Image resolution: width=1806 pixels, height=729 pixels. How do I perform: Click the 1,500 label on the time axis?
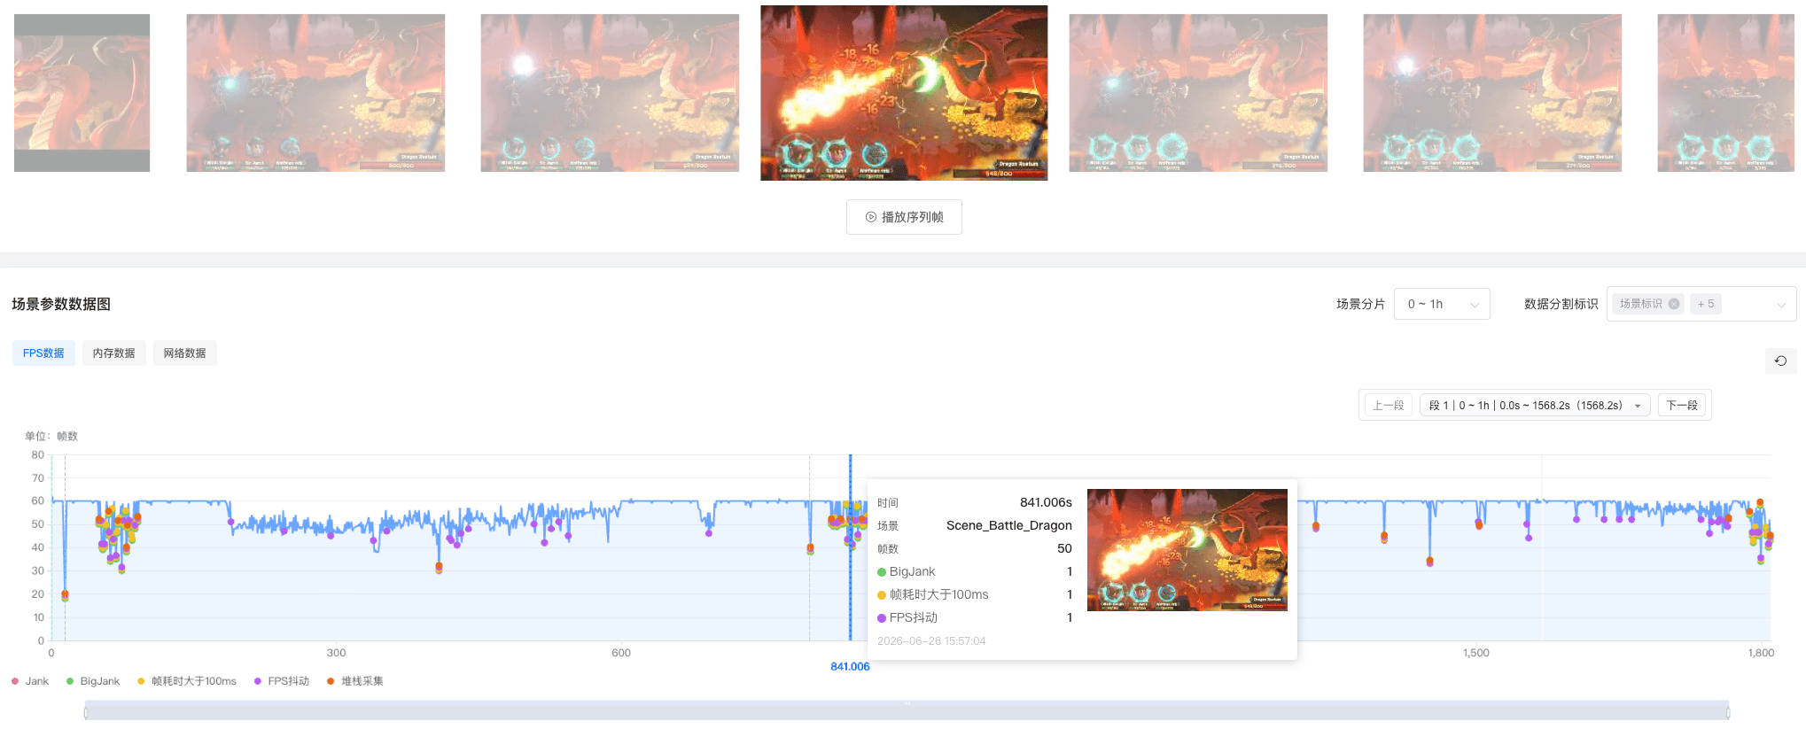[x=1476, y=653]
